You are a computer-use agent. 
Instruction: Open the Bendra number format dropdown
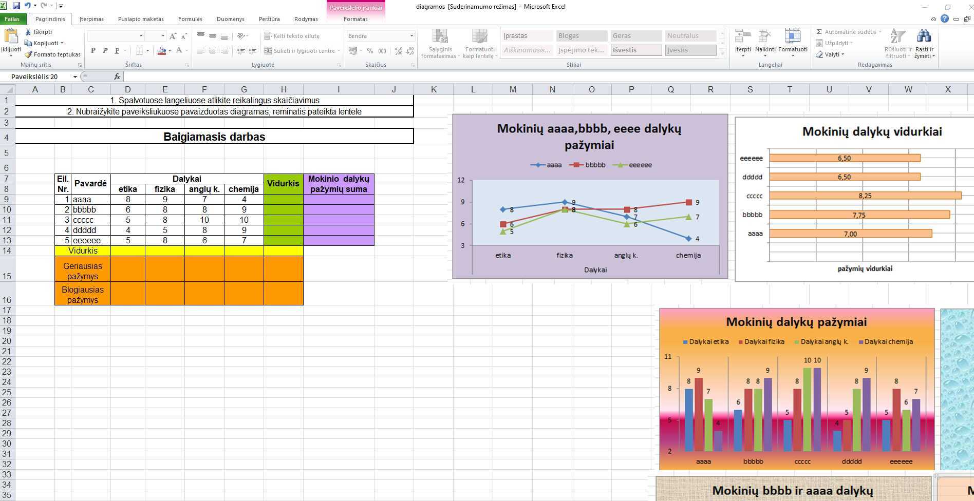click(x=411, y=36)
